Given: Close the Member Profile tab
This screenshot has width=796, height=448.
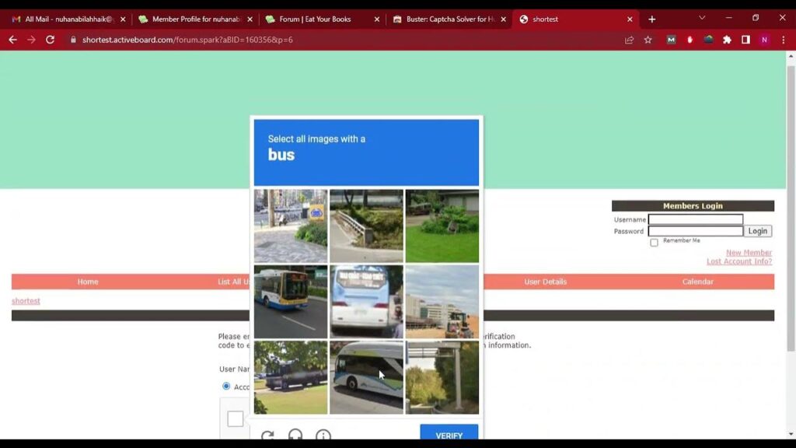Looking at the screenshot, I should [250, 19].
